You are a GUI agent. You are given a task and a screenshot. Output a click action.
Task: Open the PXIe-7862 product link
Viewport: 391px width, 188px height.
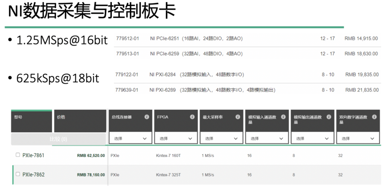point(33,175)
